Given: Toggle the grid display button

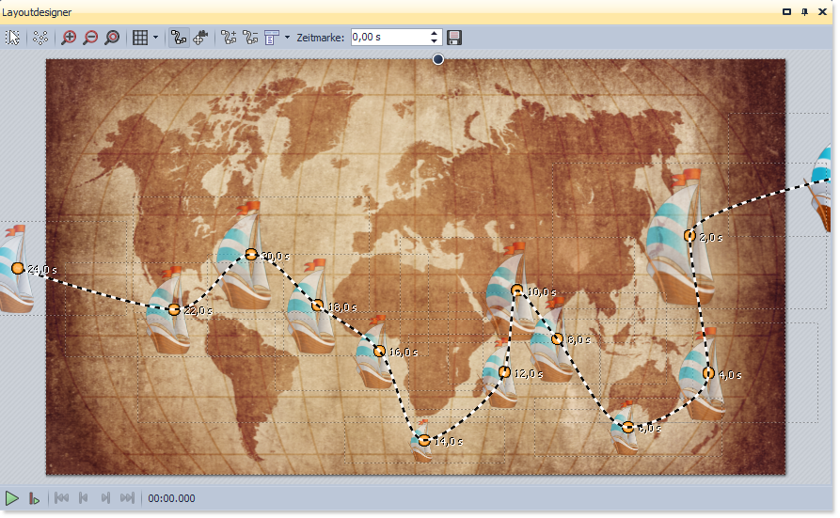Looking at the screenshot, I should coord(139,38).
